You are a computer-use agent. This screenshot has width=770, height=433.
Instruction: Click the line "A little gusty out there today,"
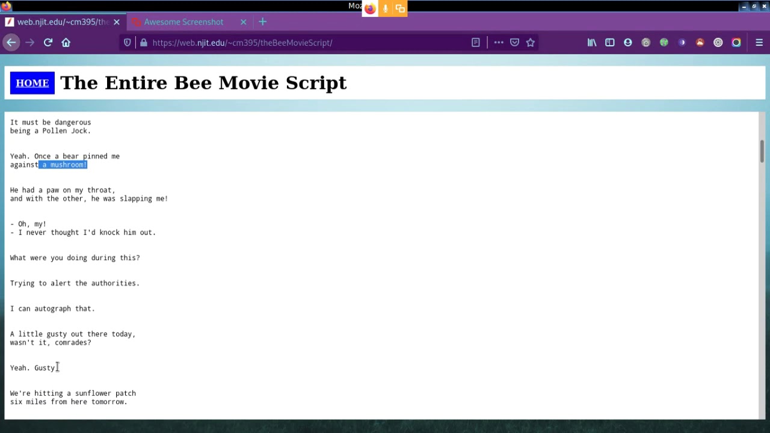coord(73,334)
